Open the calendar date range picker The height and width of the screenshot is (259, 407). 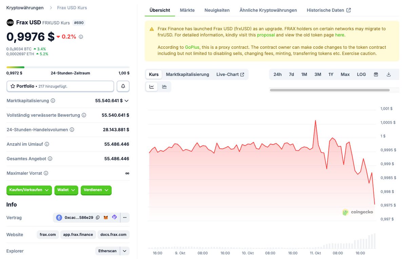click(x=376, y=74)
